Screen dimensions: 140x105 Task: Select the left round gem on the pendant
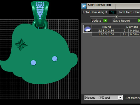point(33,63)
